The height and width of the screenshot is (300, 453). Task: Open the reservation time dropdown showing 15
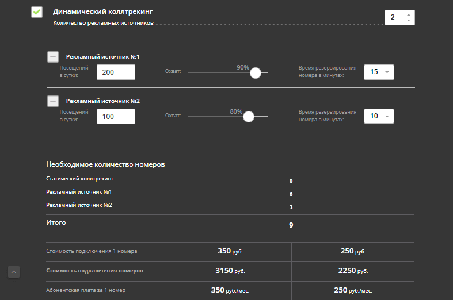tap(379, 72)
